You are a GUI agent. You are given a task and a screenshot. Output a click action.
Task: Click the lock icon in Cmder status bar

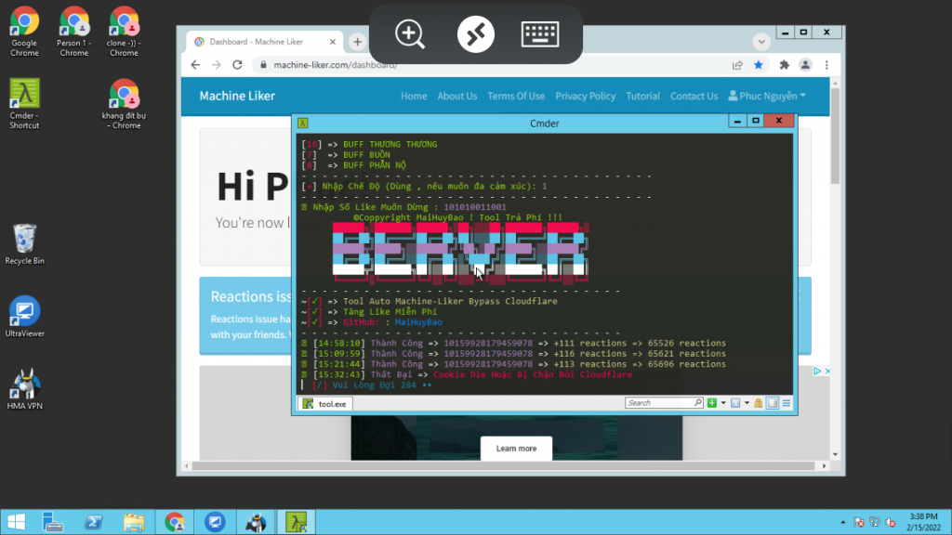tap(759, 403)
